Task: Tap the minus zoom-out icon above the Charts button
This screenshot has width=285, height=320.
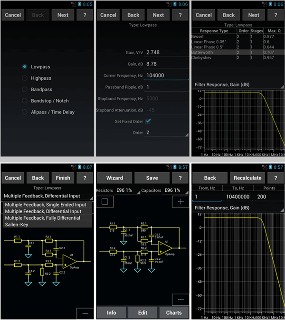Action: (x=180, y=300)
